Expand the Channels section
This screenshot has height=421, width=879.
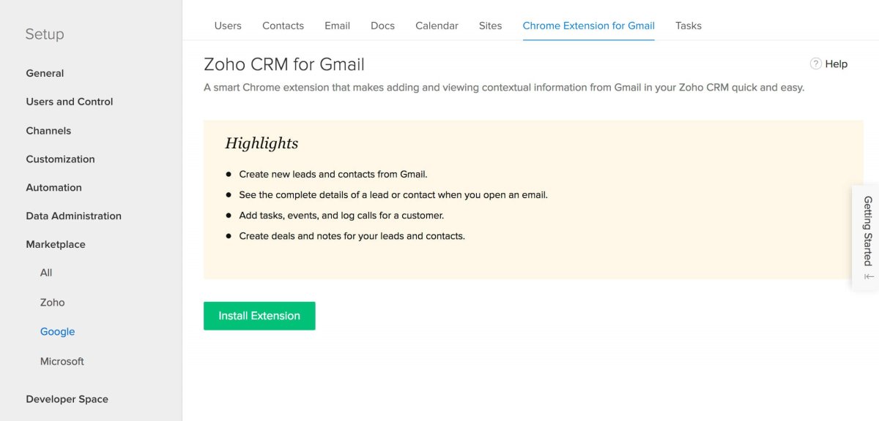coord(48,131)
